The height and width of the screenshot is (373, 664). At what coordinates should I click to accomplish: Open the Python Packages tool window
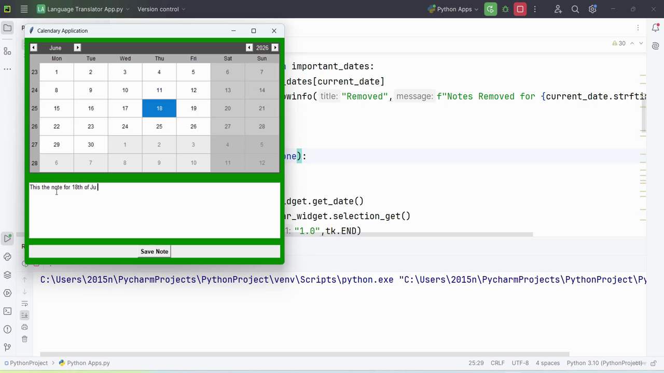(7, 275)
